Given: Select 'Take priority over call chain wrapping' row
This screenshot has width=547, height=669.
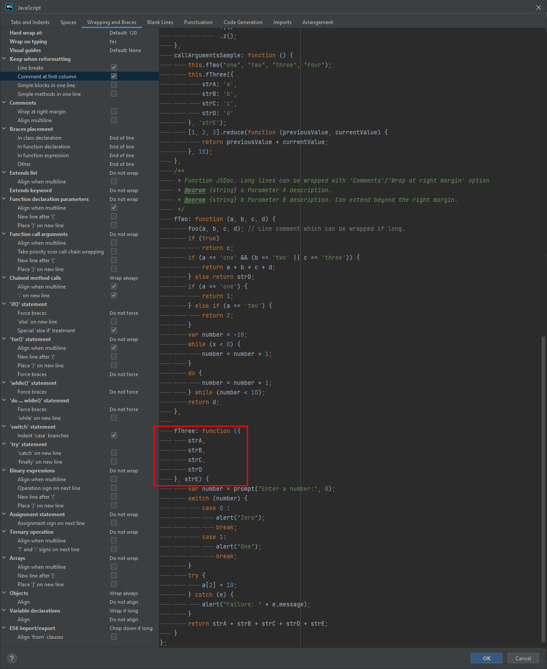Looking at the screenshot, I should click(79, 251).
